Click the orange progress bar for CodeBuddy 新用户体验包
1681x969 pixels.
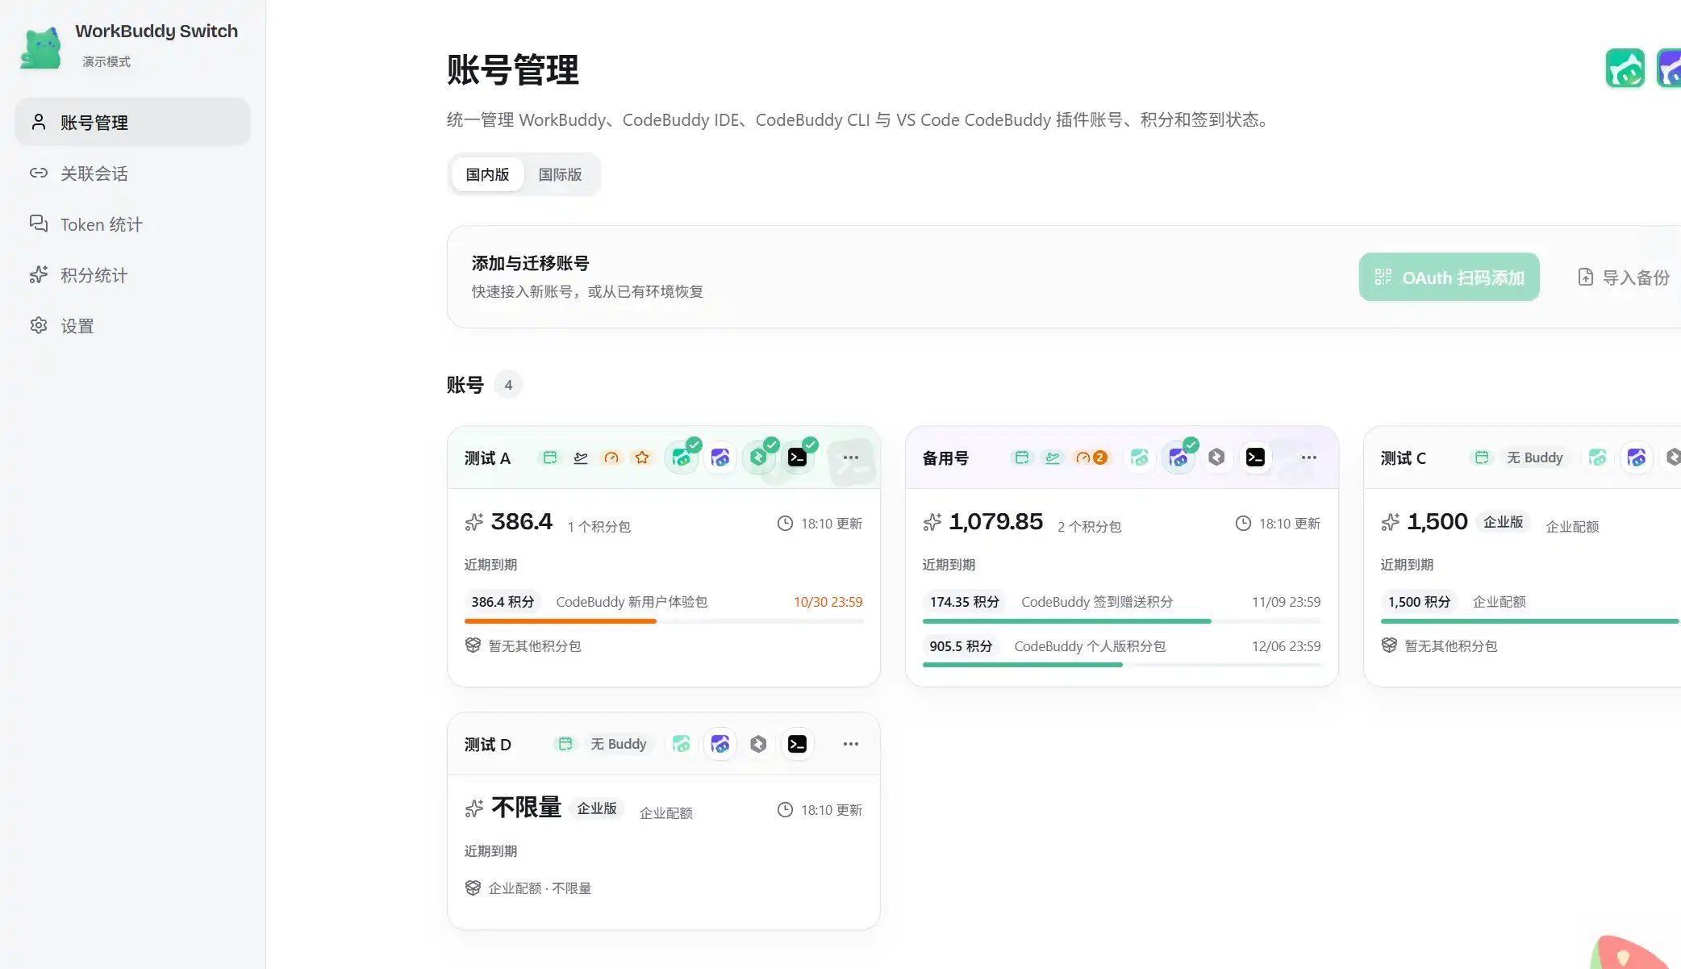664,621
